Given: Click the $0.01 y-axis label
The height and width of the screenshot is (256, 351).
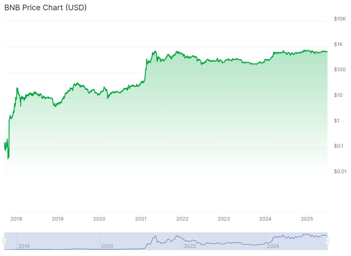Looking at the screenshot, I should 340,172.
